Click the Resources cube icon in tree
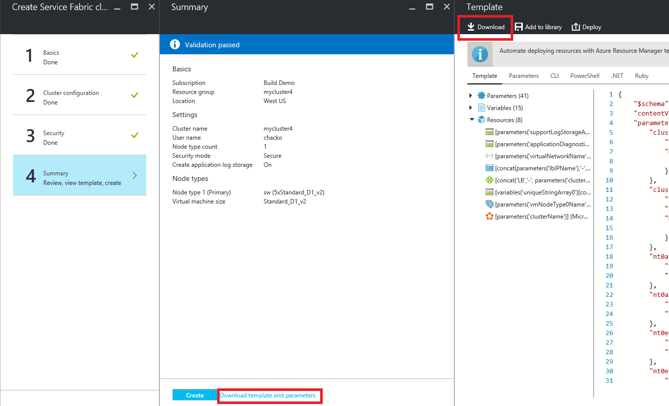The height and width of the screenshot is (406, 669). 482,120
